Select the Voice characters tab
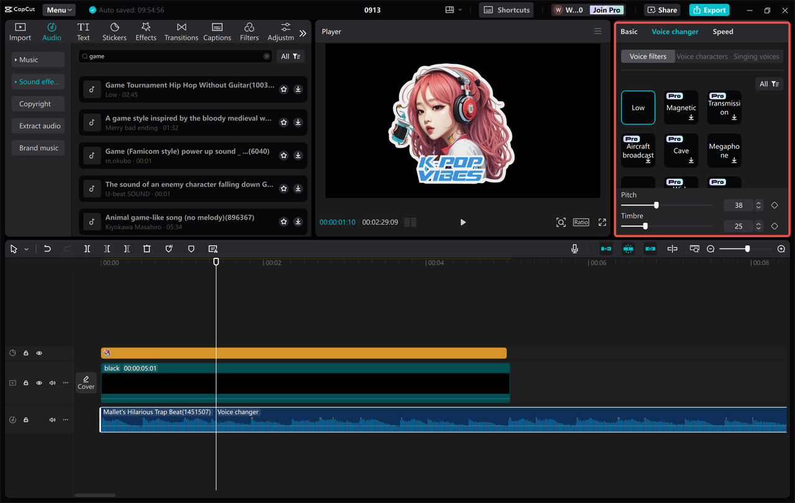The width and height of the screenshot is (795, 503). (702, 56)
